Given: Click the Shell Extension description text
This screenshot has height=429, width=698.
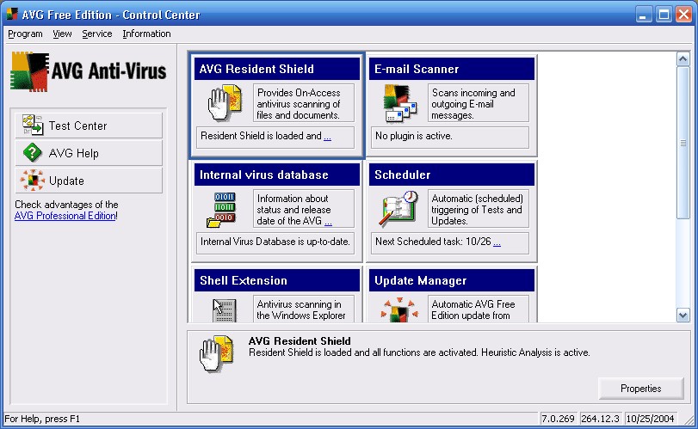Looking at the screenshot, I should (x=301, y=309).
